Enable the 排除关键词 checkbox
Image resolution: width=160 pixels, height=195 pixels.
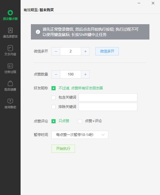point(54,107)
